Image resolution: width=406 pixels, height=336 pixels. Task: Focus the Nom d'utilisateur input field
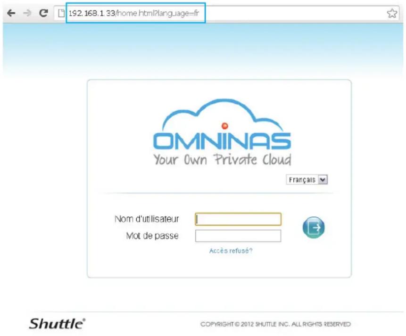(x=238, y=219)
